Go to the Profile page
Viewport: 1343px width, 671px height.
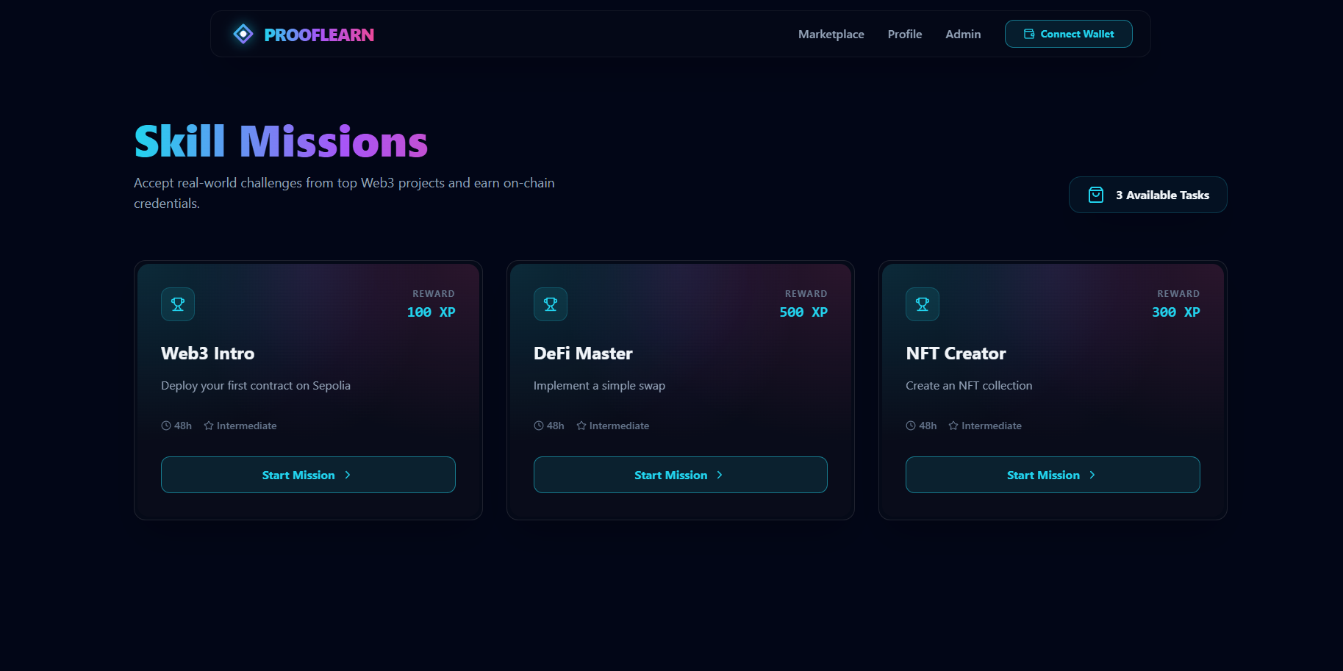[904, 34]
